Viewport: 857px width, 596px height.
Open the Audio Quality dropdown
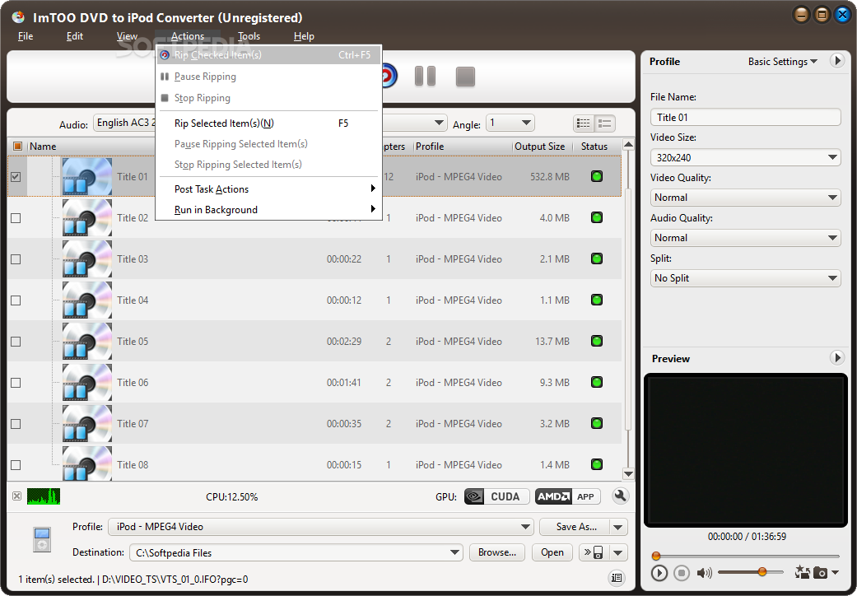tap(746, 238)
